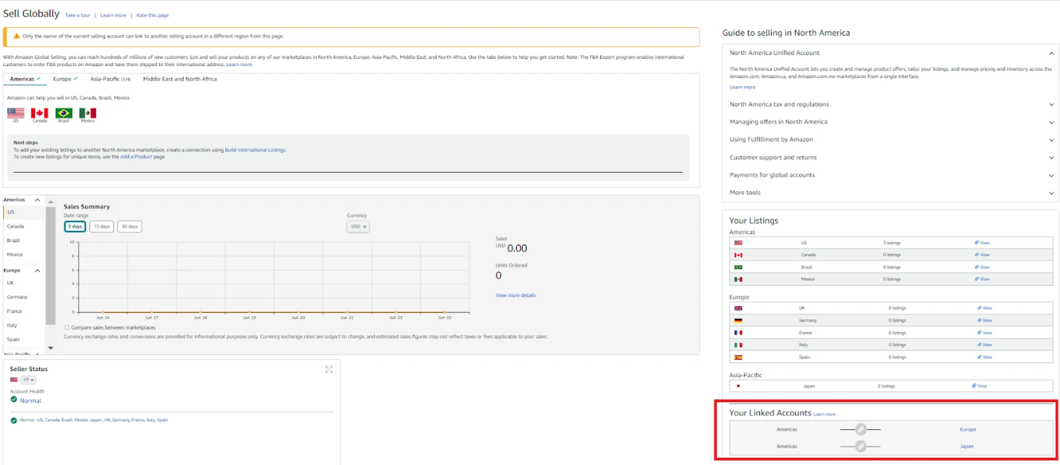Click the Normal account health link
The width and height of the screenshot is (1060, 465).
click(x=30, y=400)
